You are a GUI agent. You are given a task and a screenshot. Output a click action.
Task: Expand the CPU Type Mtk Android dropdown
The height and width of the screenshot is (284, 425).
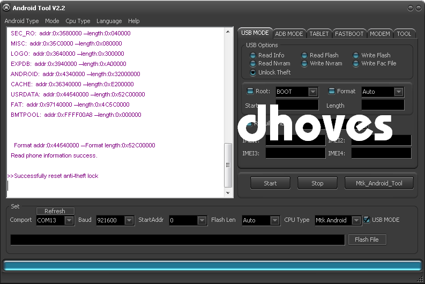[356, 220]
